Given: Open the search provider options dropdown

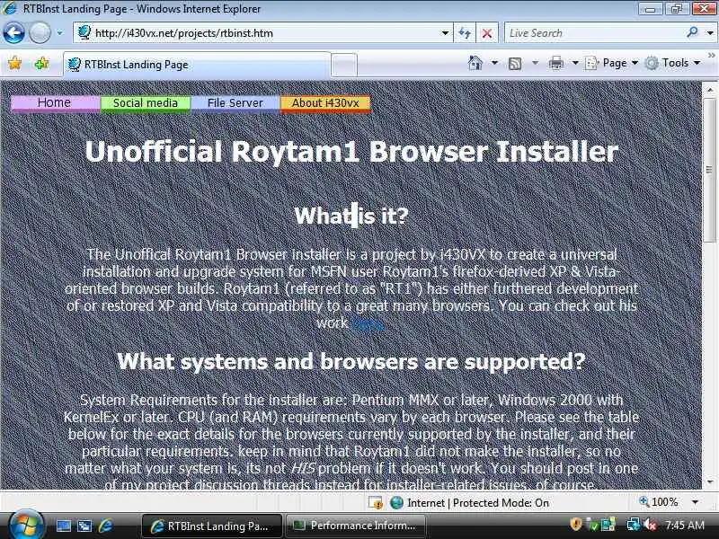Looking at the screenshot, I should coord(709,33).
